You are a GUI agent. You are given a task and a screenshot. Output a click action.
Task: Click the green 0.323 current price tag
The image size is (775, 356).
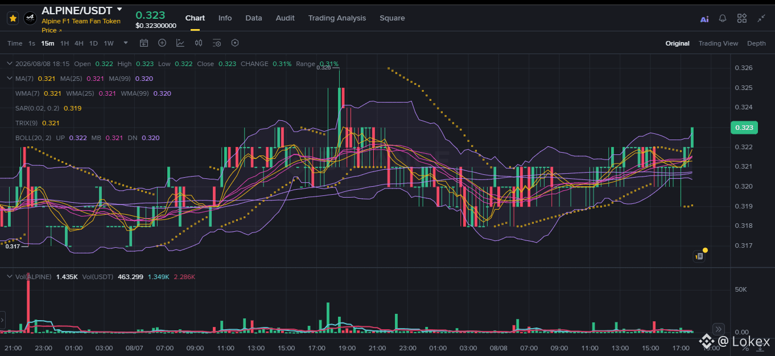pos(744,128)
